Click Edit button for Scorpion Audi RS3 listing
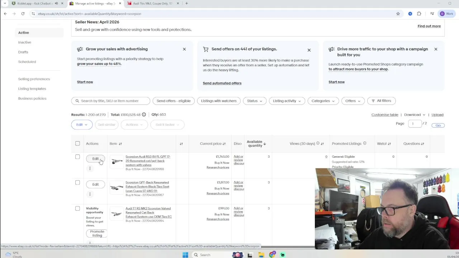This screenshot has height=258, width=459. (95, 159)
